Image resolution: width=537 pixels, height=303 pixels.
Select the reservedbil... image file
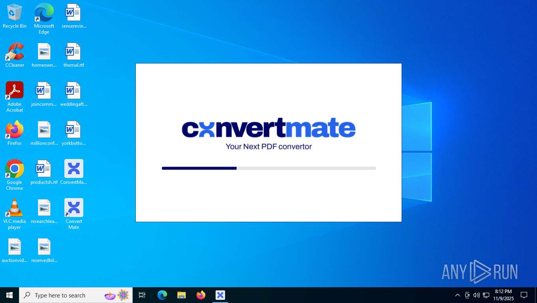pyautogui.click(x=44, y=251)
